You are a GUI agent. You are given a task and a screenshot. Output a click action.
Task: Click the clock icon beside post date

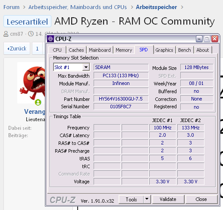31,34
